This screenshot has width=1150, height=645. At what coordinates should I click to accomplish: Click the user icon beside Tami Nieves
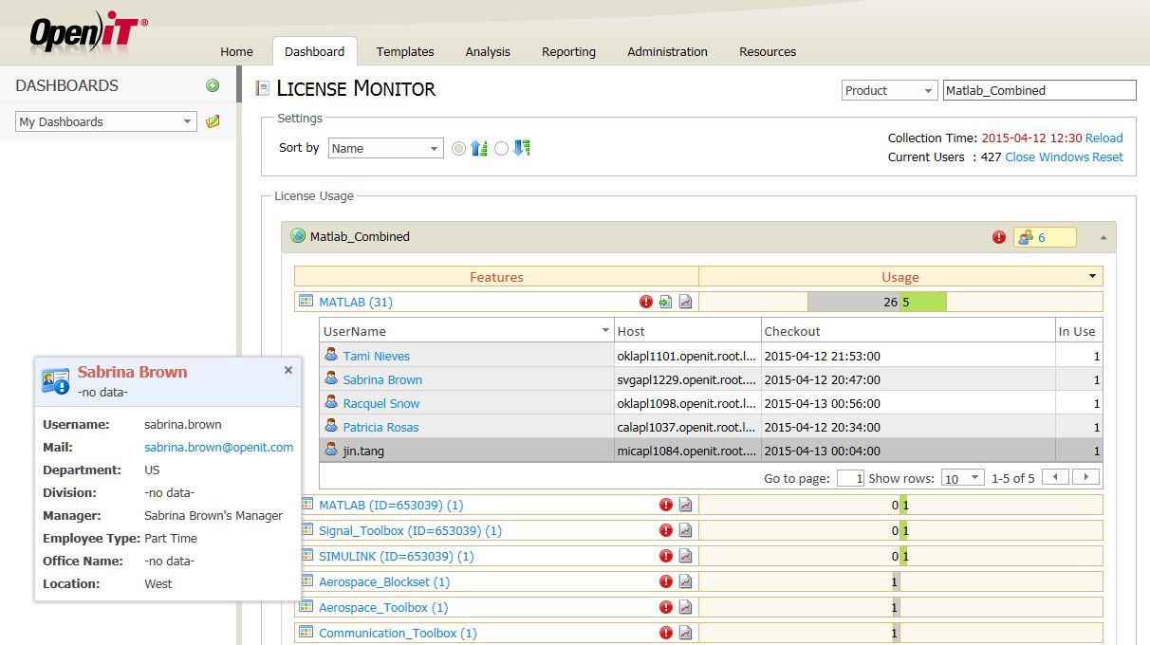(331, 355)
